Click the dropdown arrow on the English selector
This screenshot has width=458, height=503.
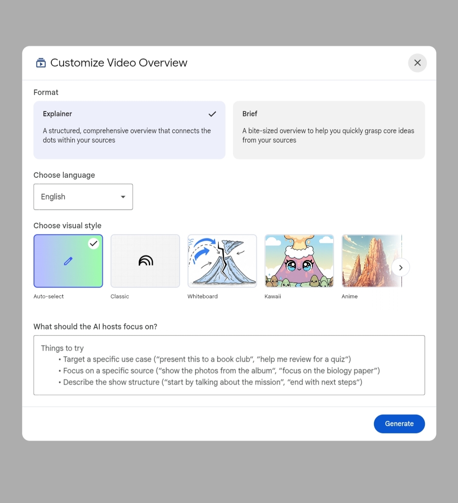pyautogui.click(x=123, y=197)
